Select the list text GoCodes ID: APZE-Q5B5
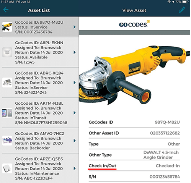Screen dimensions: 191x183 pos(39,159)
